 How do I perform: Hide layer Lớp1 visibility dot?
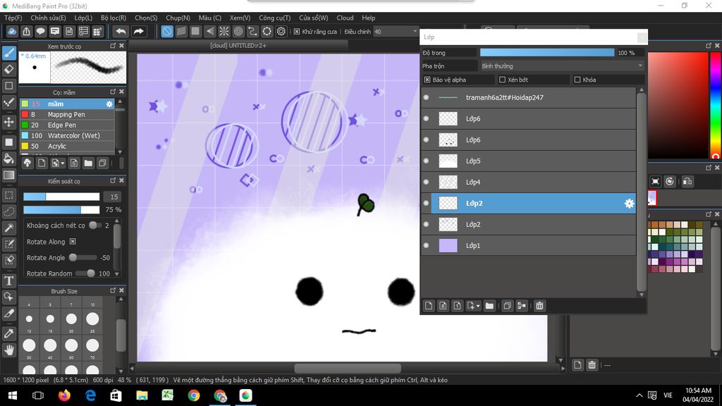click(426, 246)
